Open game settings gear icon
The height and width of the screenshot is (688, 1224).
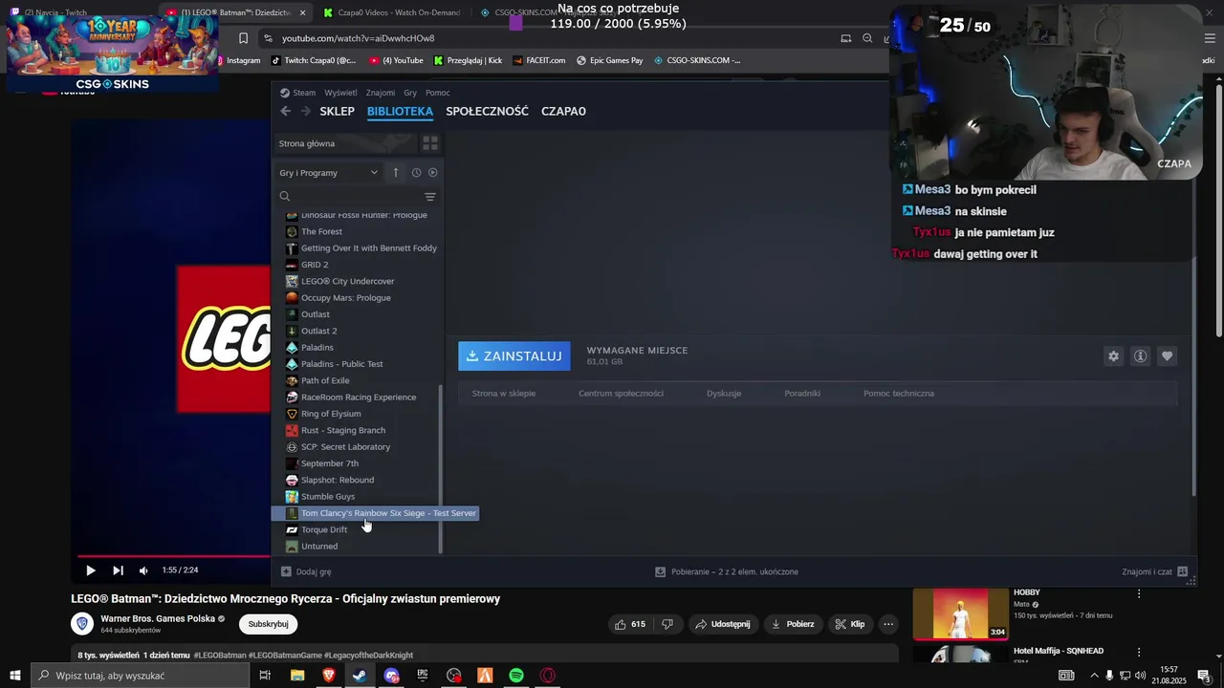[x=1113, y=356]
